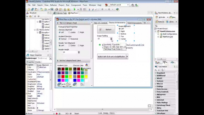Click the Step Over debug icon
The image size is (204, 115).
point(93,9)
